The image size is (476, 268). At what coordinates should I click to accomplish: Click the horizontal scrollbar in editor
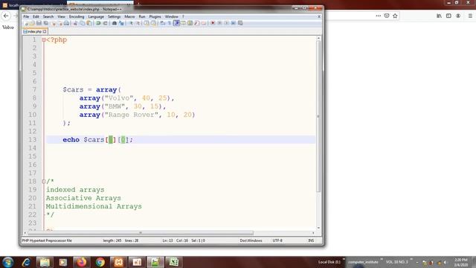141,233
